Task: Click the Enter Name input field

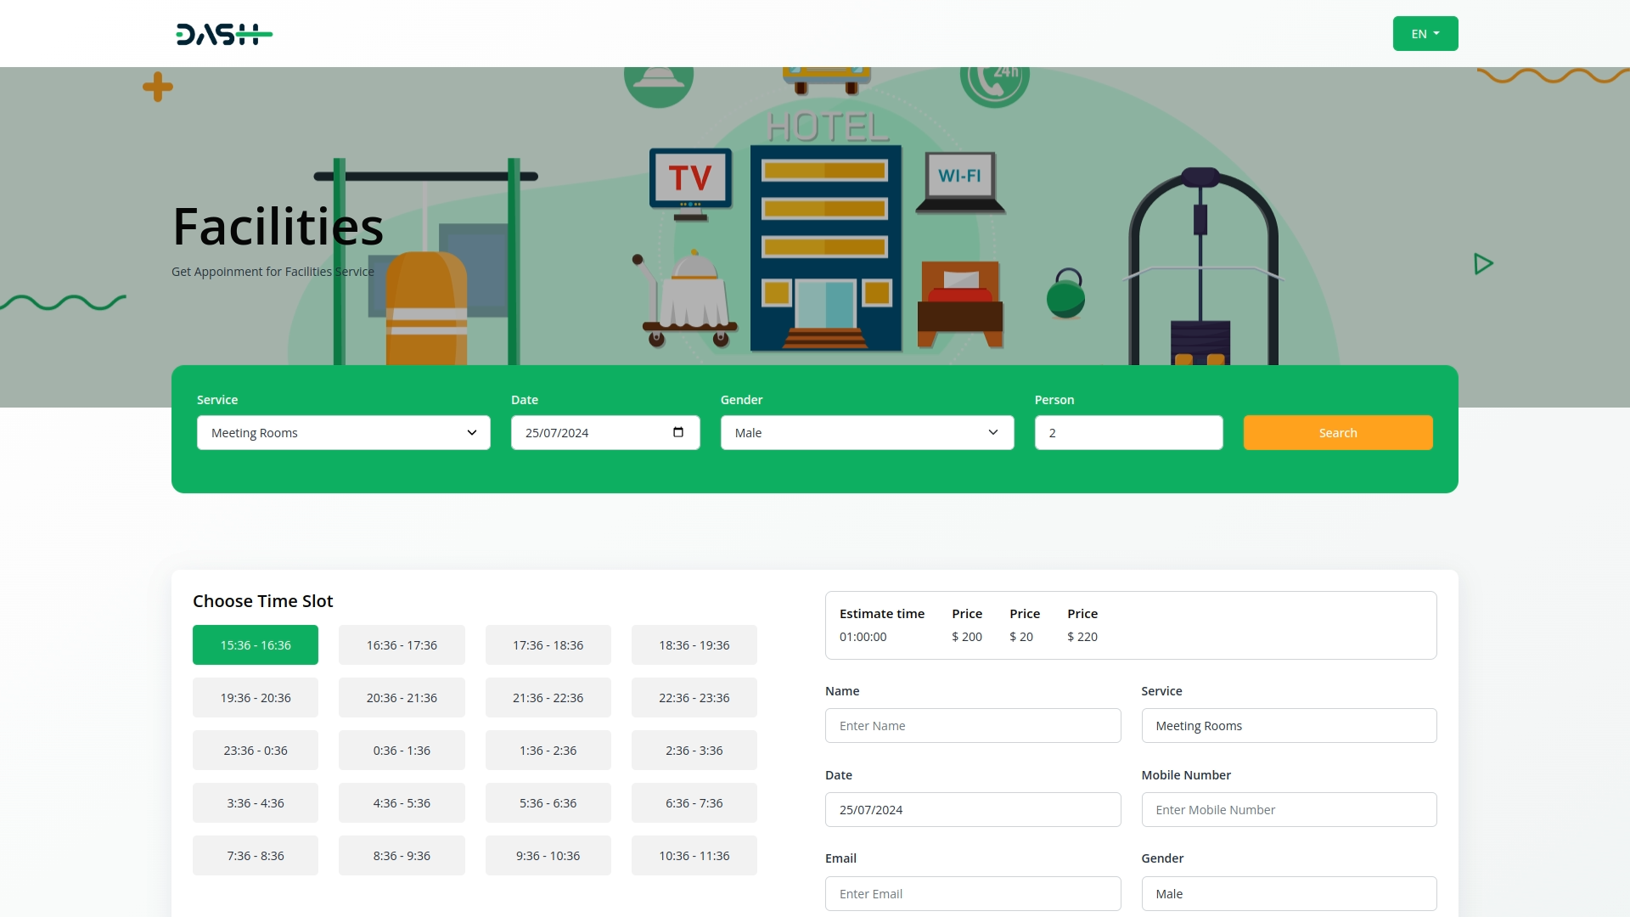Action: (x=972, y=726)
